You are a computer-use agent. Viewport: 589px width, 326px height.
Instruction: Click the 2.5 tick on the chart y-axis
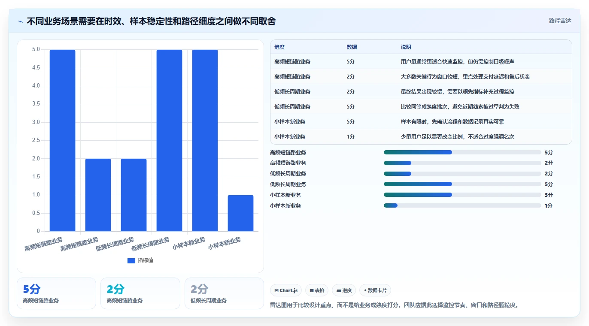(36, 140)
